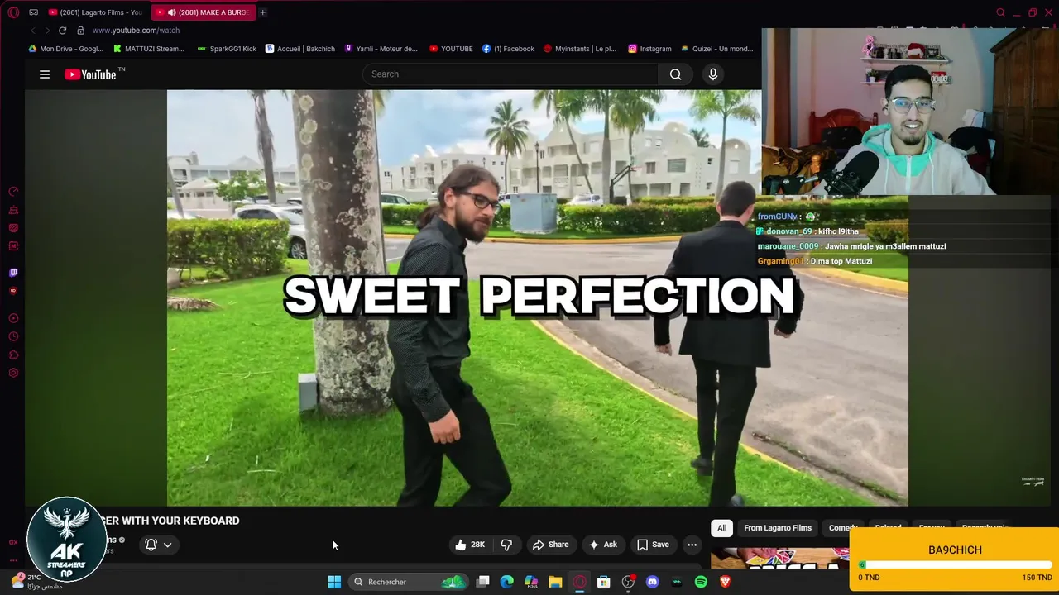The width and height of the screenshot is (1059, 595).
Task: Open Twitch in the Opera sidebar
Action: click(13, 273)
